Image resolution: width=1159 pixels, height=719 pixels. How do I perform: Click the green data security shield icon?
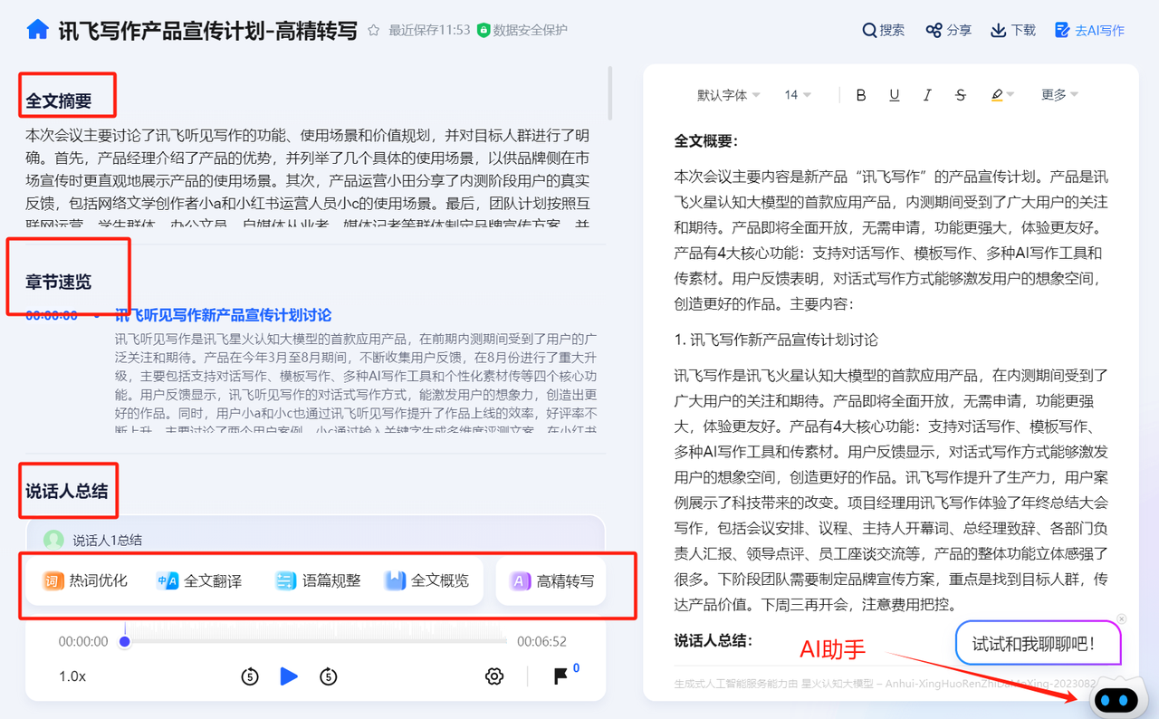484,30
